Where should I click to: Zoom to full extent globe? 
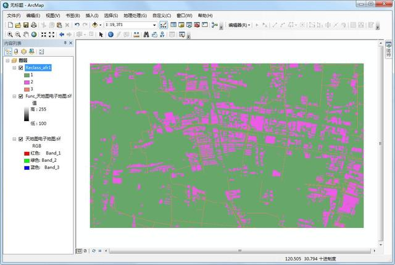pos(34,35)
